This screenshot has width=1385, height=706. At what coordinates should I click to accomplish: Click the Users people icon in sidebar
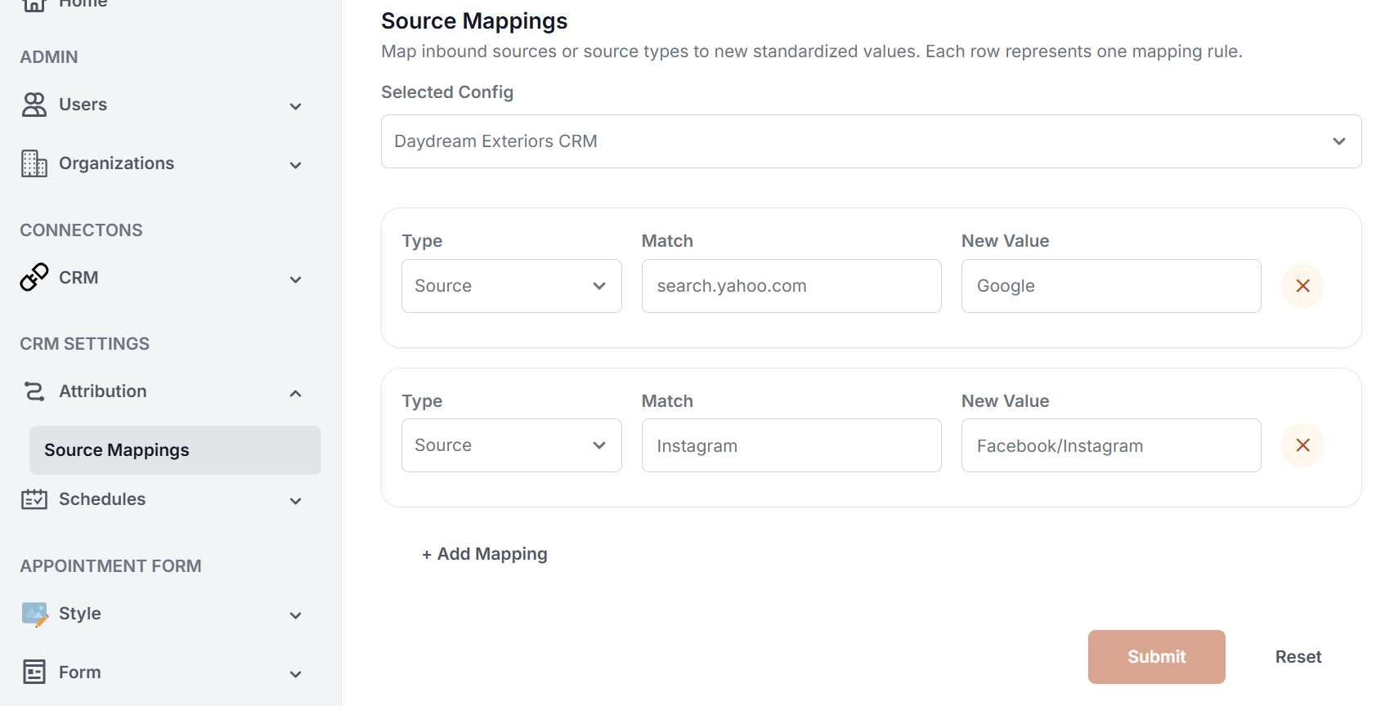pyautogui.click(x=34, y=105)
